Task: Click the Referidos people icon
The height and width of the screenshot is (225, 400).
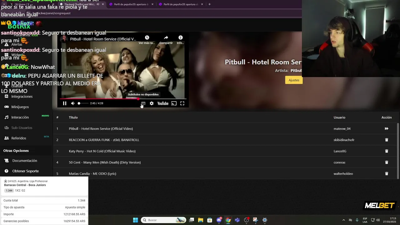Action: 6,138
